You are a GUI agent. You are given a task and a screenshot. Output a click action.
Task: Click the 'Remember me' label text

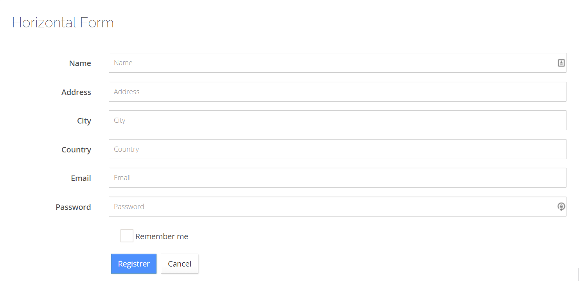point(162,236)
